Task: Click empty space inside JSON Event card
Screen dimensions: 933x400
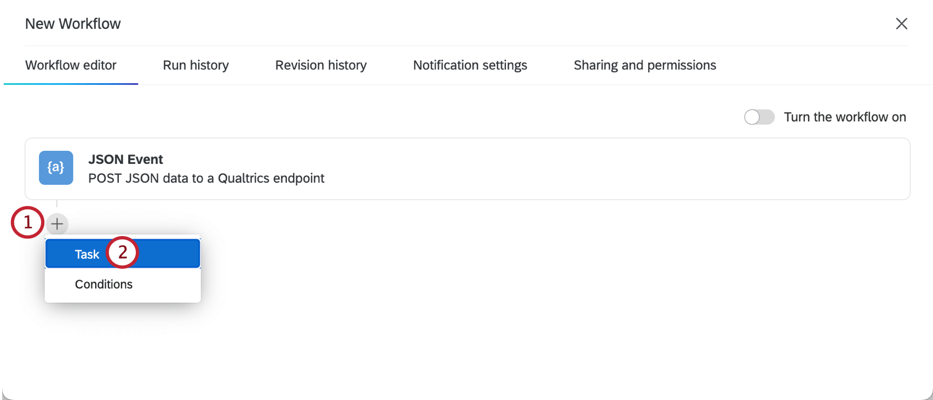Action: coord(602,169)
